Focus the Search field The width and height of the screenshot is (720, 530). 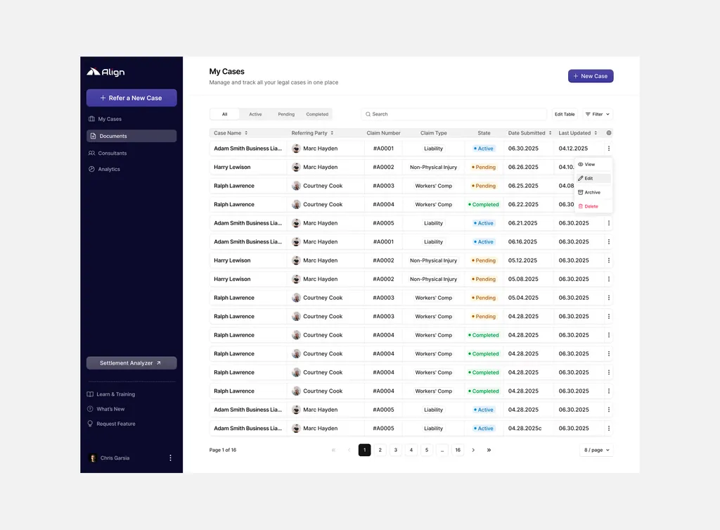pos(454,115)
